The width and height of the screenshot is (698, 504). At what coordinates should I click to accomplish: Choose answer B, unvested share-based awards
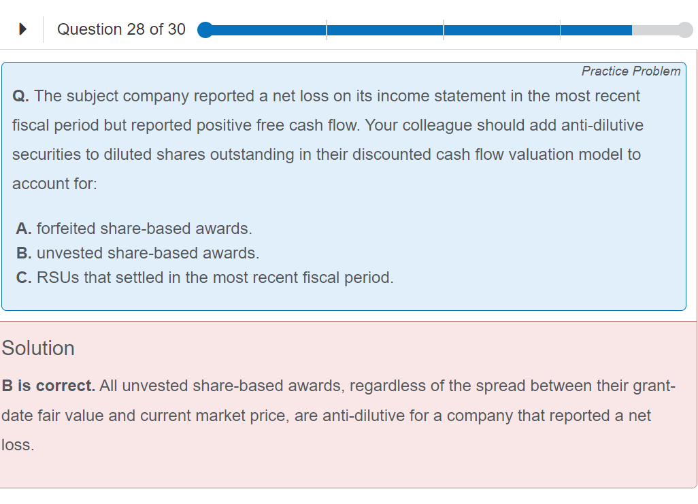point(137,253)
